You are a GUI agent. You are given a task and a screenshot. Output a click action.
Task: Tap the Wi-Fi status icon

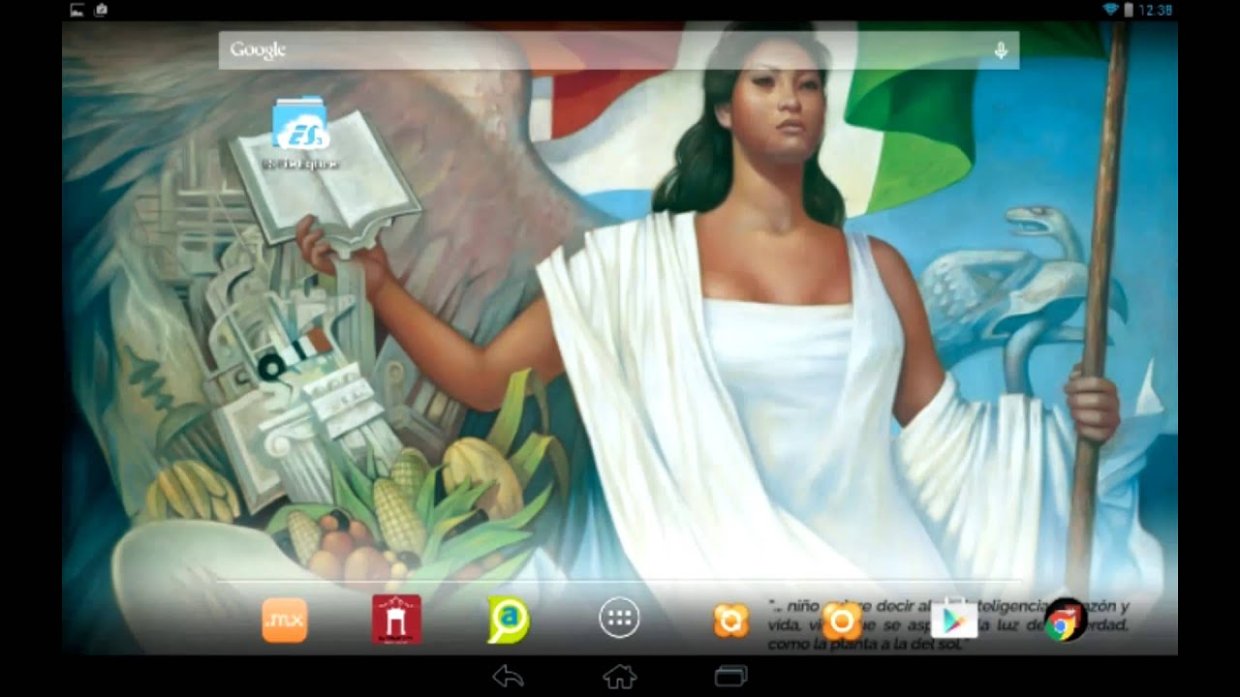coord(1109,10)
